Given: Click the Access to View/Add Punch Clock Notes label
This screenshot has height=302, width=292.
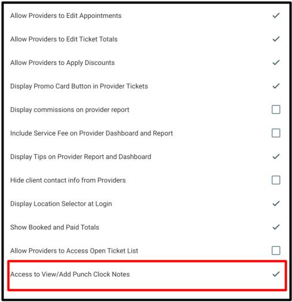Looking at the screenshot, I should click(70, 274).
